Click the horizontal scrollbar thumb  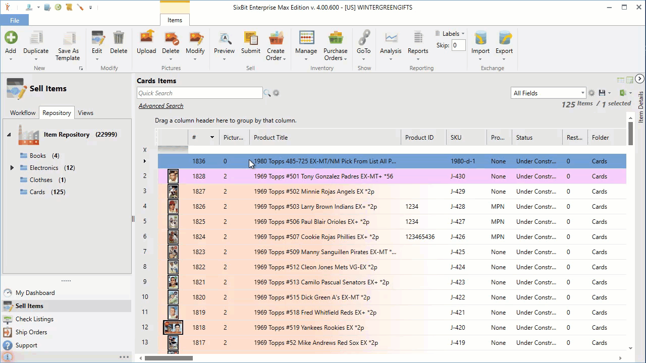pos(169,358)
